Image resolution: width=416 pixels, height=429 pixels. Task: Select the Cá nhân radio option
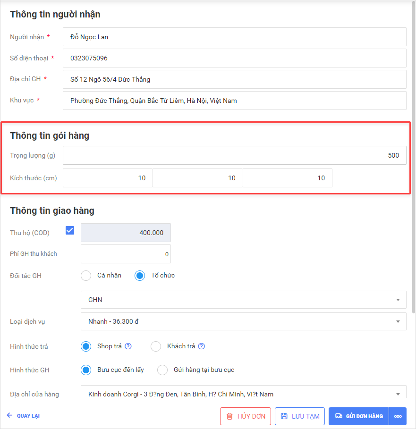(x=86, y=276)
